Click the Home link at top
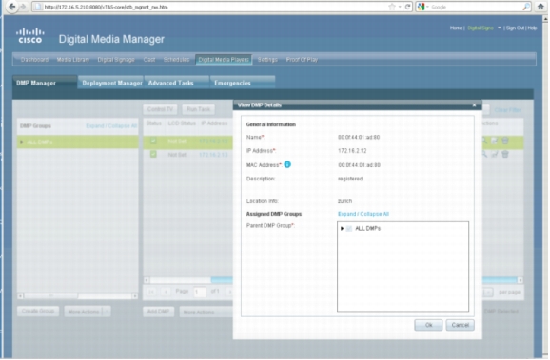The height and width of the screenshot is (360, 550). coord(456,28)
